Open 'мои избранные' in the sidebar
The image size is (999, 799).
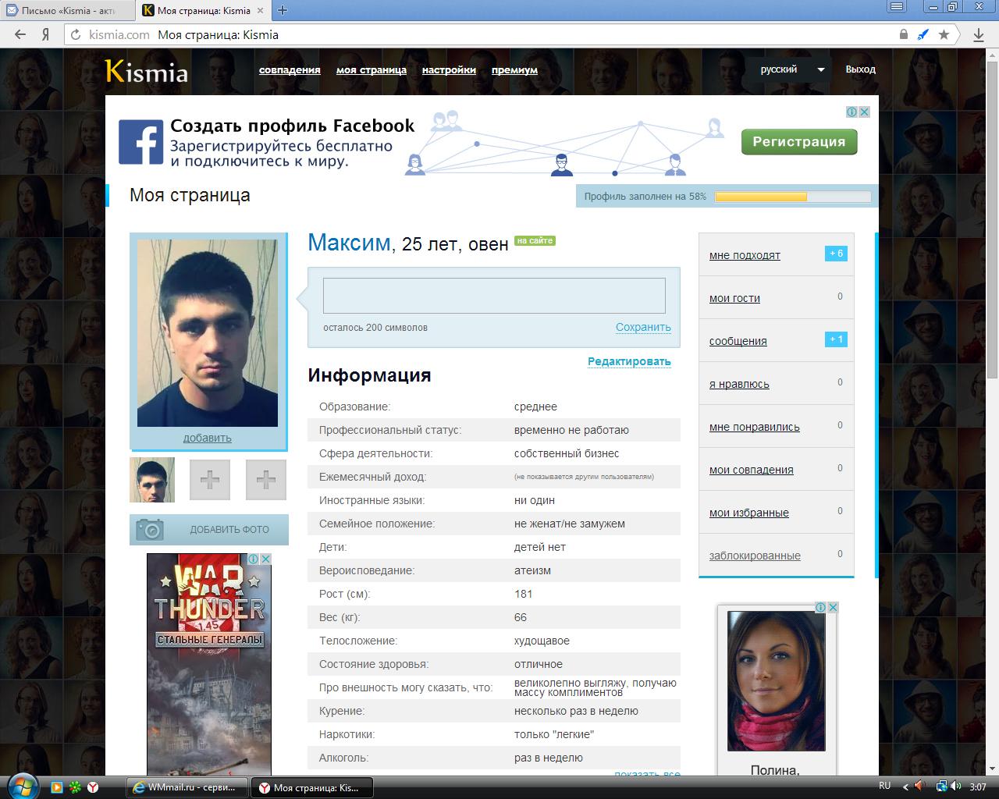(x=749, y=513)
